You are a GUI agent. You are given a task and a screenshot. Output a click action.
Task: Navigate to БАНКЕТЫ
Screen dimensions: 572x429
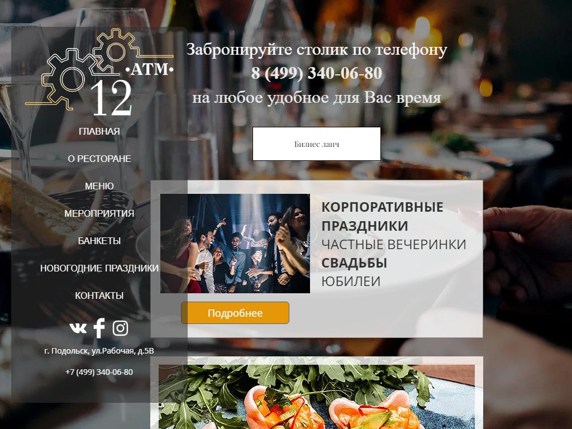(x=99, y=241)
